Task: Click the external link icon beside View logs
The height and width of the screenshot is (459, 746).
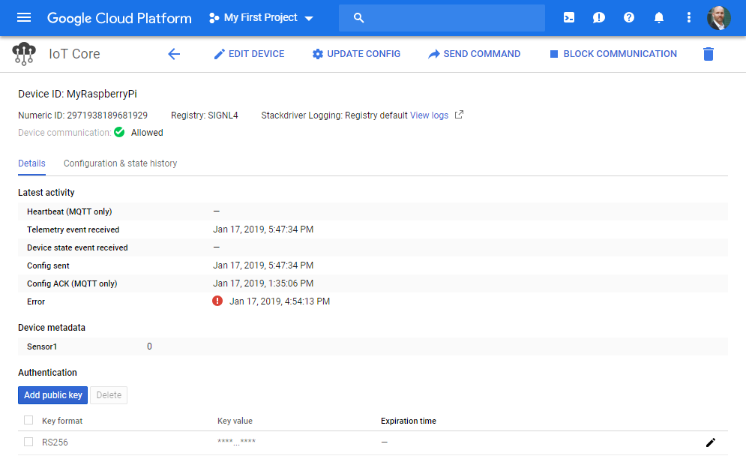Action: 459,115
